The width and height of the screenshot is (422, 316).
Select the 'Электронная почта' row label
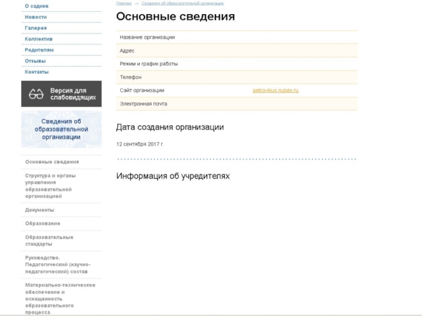point(143,104)
